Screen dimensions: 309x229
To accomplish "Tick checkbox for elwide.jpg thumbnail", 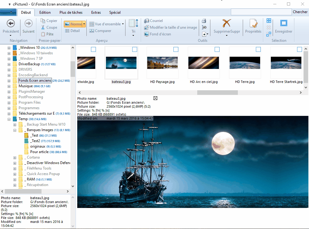I will pos(93,49).
